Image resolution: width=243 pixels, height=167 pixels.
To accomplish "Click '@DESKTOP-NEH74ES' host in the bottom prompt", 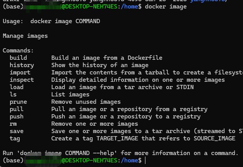I will (89, 160).
